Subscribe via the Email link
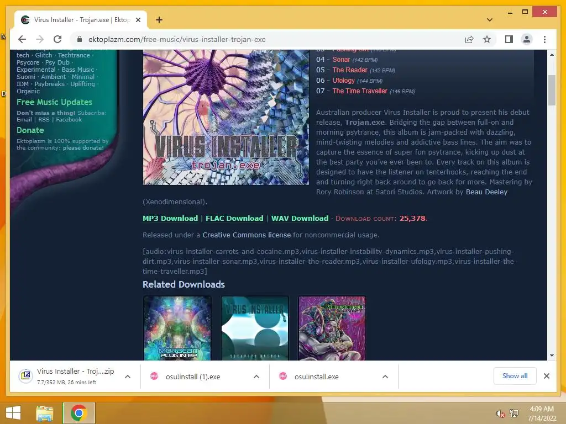This screenshot has height=424, width=566. click(x=24, y=120)
